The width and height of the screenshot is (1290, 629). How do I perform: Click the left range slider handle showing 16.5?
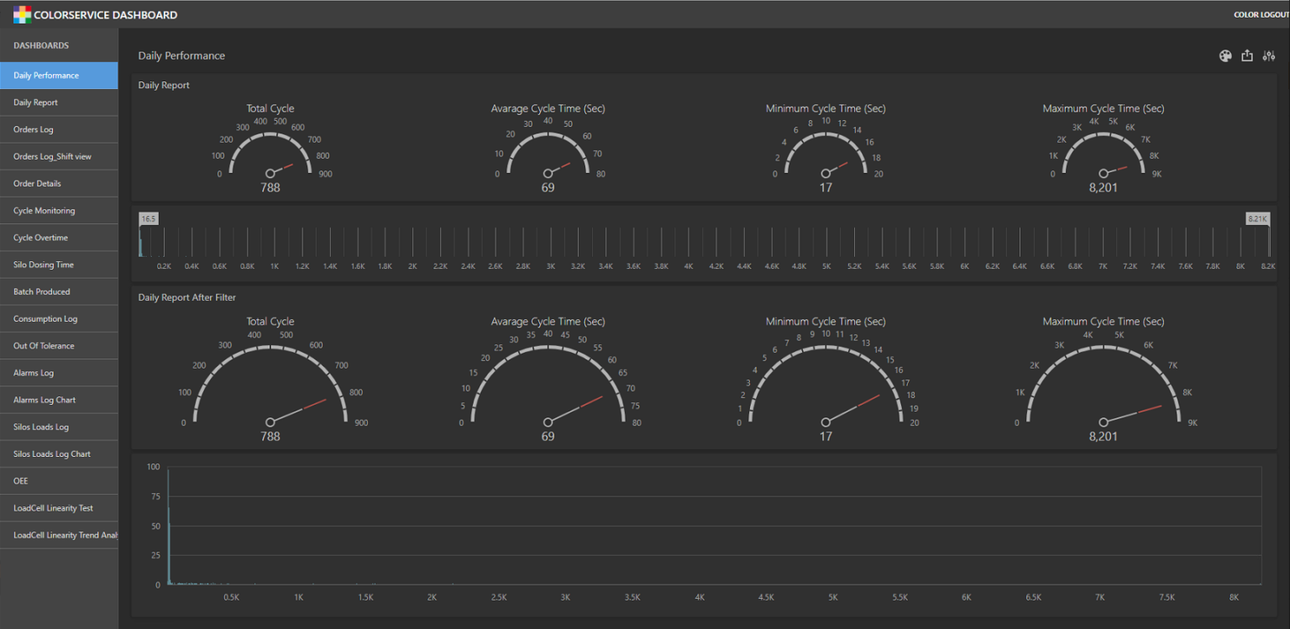point(148,218)
